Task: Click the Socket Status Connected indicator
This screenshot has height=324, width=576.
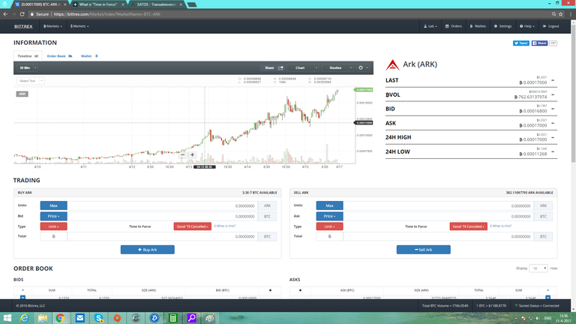Action: pyautogui.click(x=537, y=306)
